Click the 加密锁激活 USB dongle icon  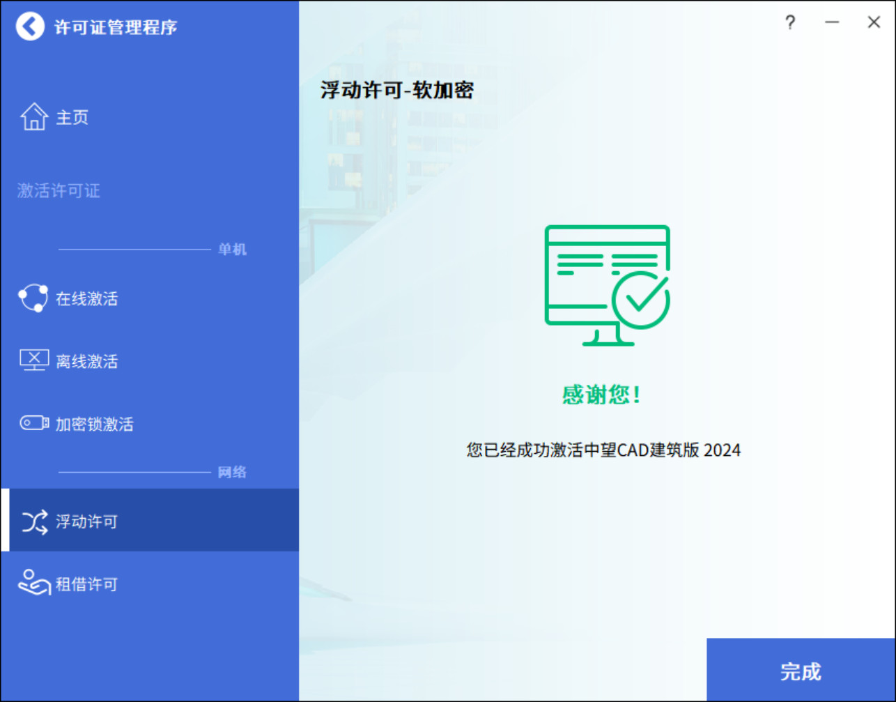(33, 423)
